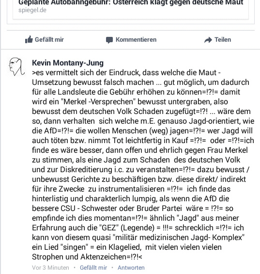Screen dimensions: 260x274
Task: Like the comment with small 'Gefällt mir'
Action: (x=93, y=268)
